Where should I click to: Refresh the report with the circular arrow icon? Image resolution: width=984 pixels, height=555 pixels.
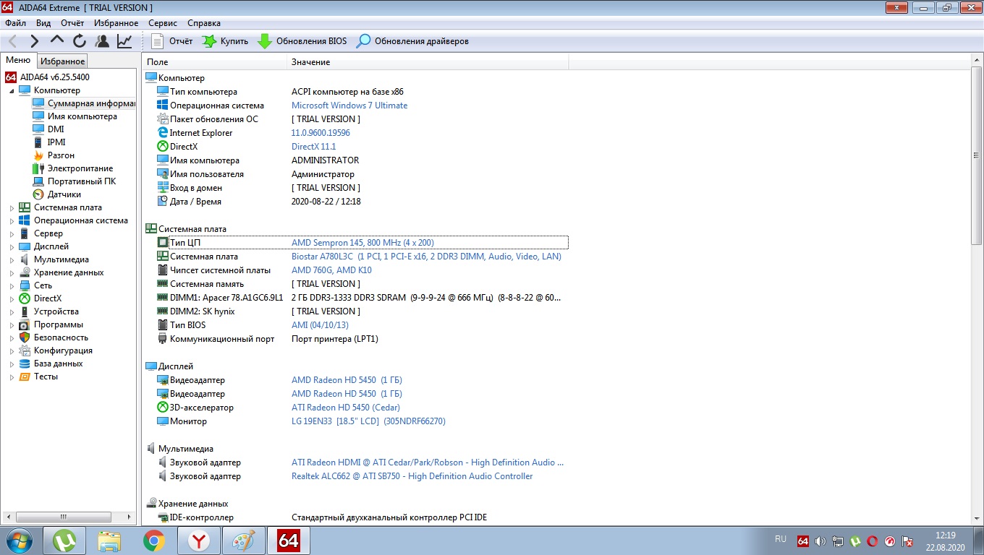[80, 41]
